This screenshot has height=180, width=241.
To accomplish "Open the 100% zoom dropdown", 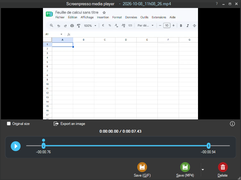I will click(x=90, y=26).
